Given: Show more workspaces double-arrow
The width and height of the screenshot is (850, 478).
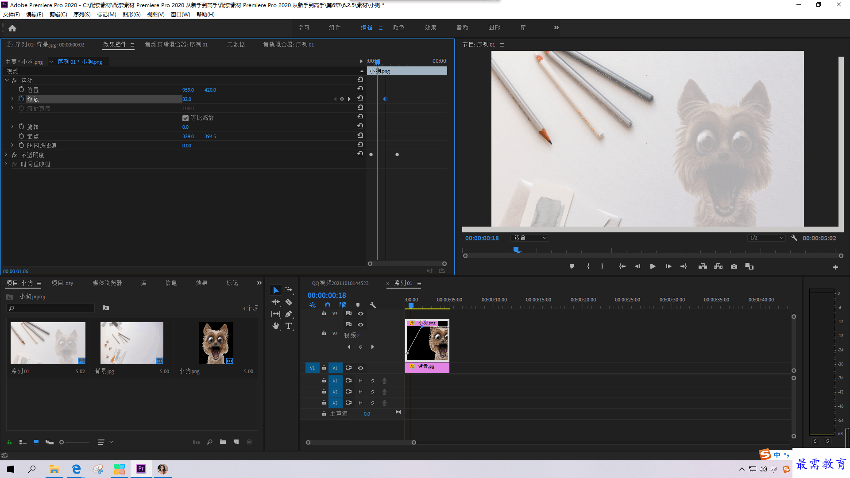Looking at the screenshot, I should 556,27.
